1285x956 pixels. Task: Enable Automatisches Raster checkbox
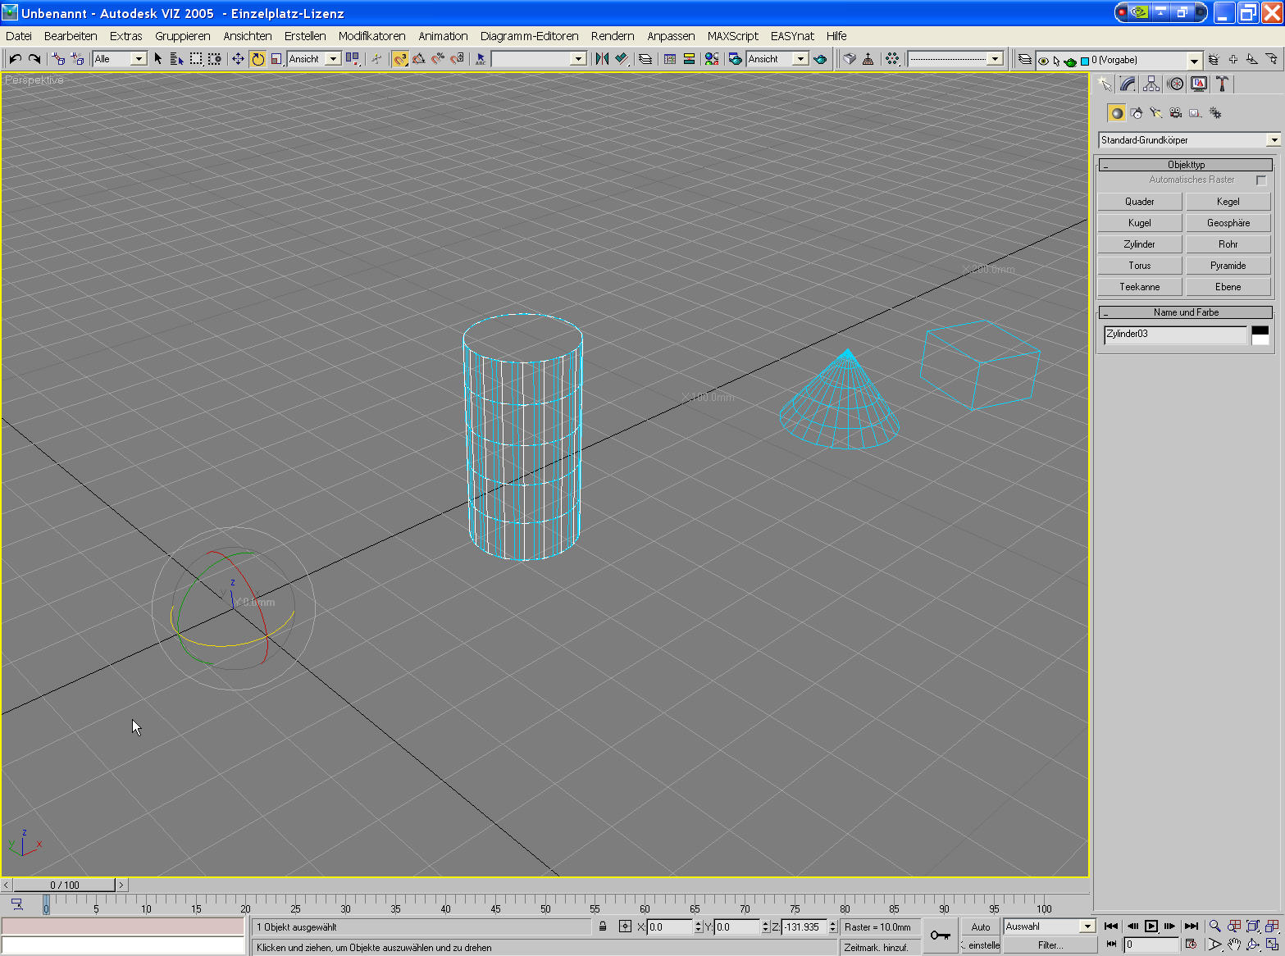coord(1261,180)
